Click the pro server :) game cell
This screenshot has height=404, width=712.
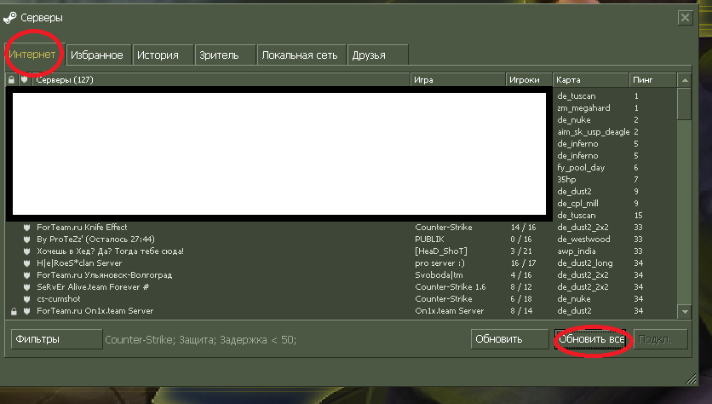439,263
